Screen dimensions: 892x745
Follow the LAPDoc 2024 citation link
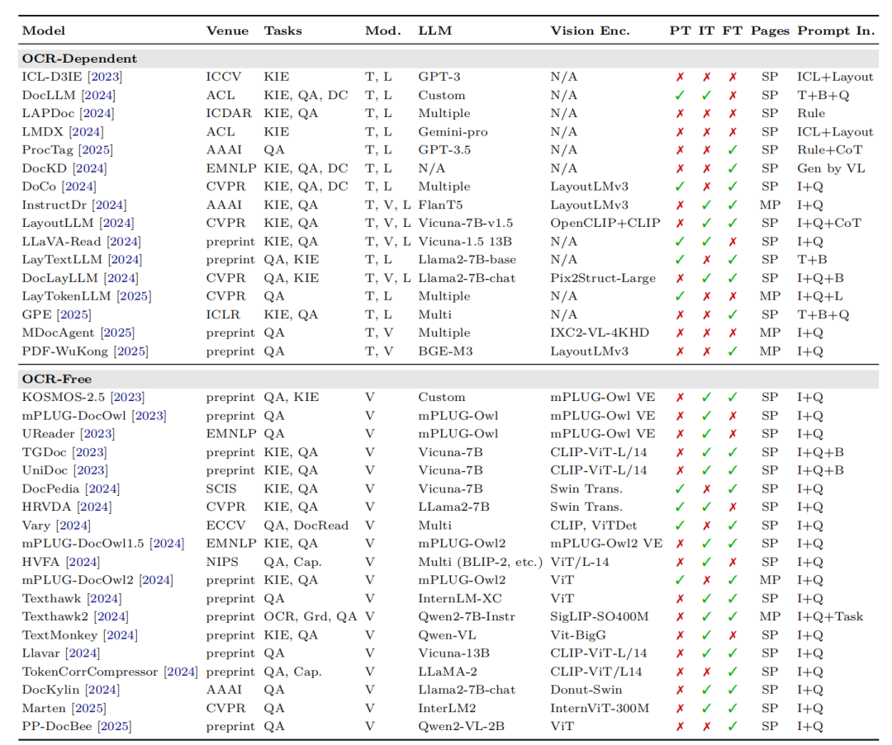coord(97,113)
